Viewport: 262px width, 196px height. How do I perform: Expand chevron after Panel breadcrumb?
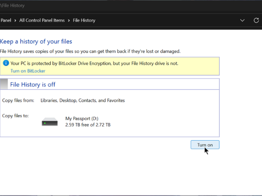click(15, 21)
